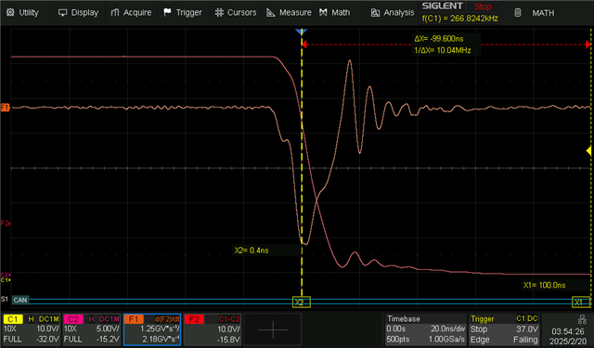The width and height of the screenshot is (594, 348).
Task: Open the F1 d(F2)/dt math descriptor box
Action: (x=152, y=329)
